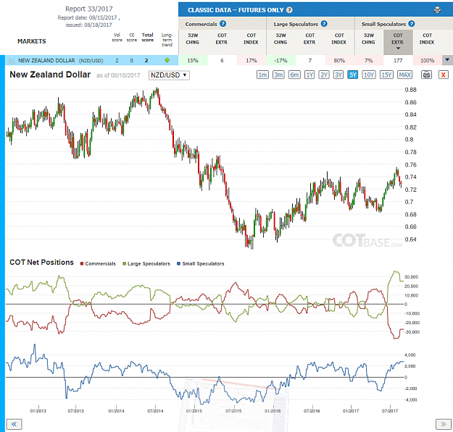Screen dimensions: 453x432
Task: Select the 3Y time range
Action: click(x=338, y=75)
